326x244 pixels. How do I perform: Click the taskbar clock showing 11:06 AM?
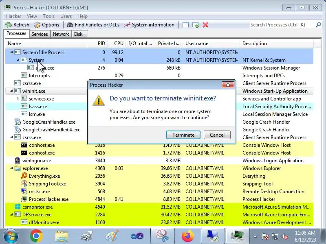point(305,236)
